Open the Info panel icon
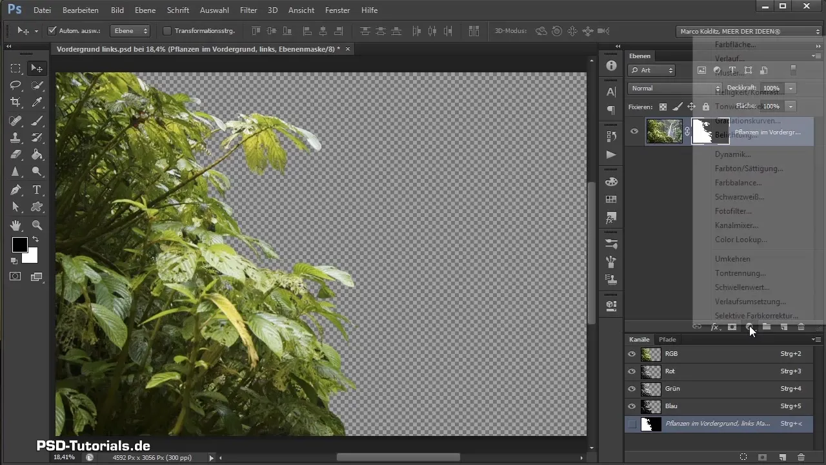Screen dimensions: 826x465 (x=611, y=66)
